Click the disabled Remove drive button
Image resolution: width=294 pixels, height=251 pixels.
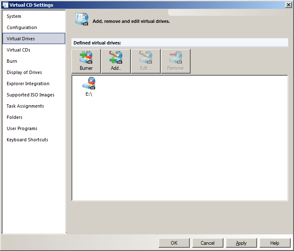coord(176,61)
